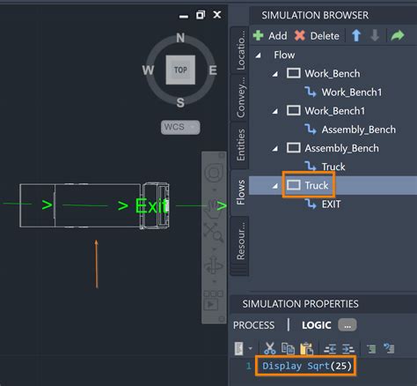Click the red Delete X icon
This screenshot has height=386, width=417.
300,35
